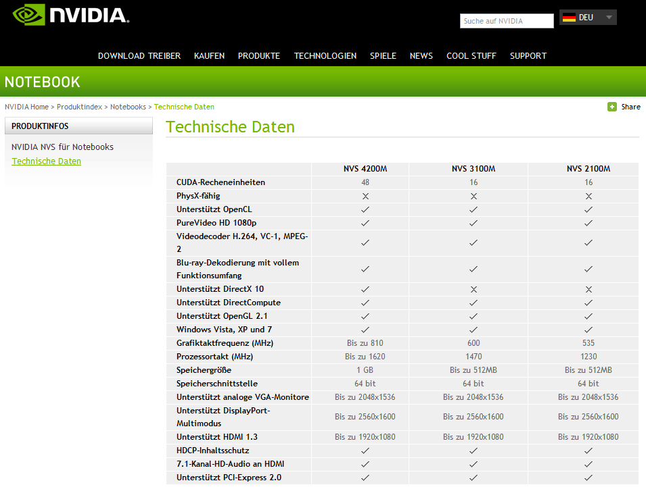
Task: Click the NVS 4200M column header
Action: (365, 169)
